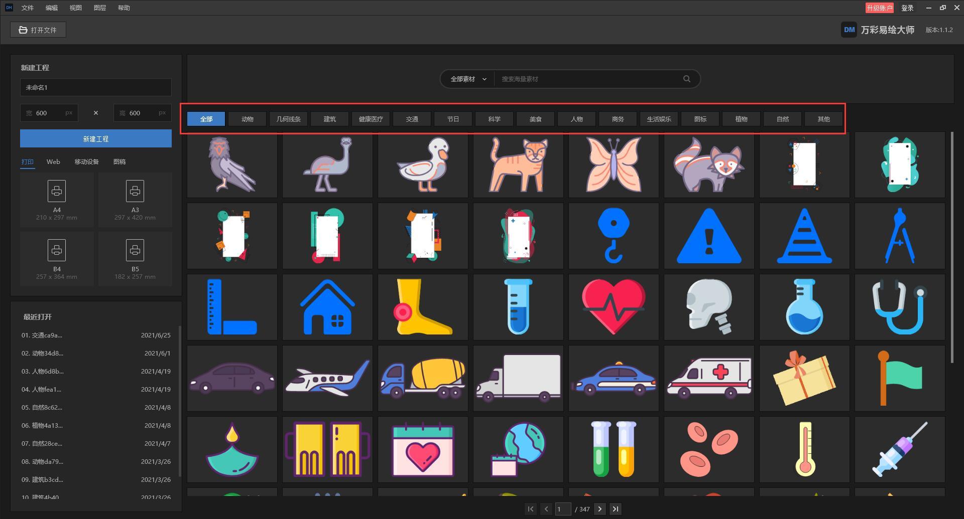This screenshot has height=519, width=964.
Task: Select the blue taxi car graphic
Action: [x=614, y=378]
